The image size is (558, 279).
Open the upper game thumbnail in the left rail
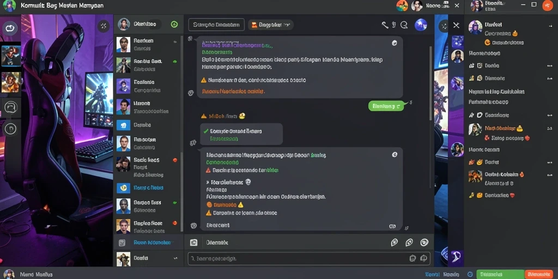(11, 56)
